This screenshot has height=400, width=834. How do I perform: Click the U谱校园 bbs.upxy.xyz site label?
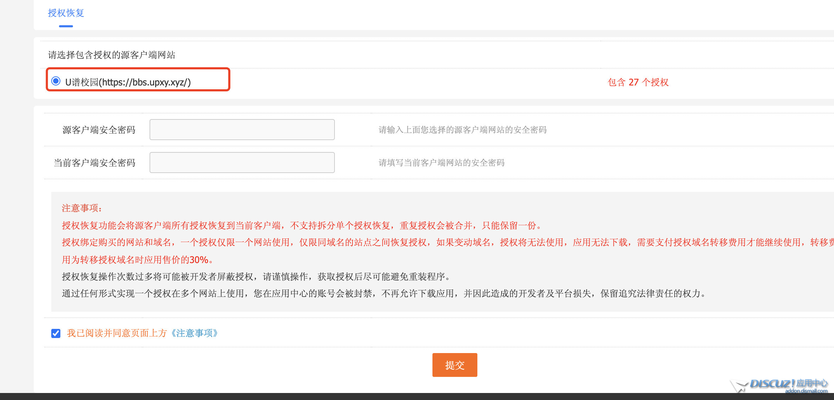pyautogui.click(x=128, y=82)
